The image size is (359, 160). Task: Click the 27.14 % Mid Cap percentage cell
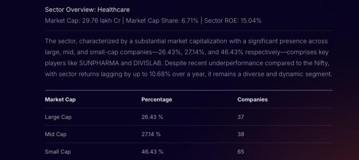tap(151, 134)
